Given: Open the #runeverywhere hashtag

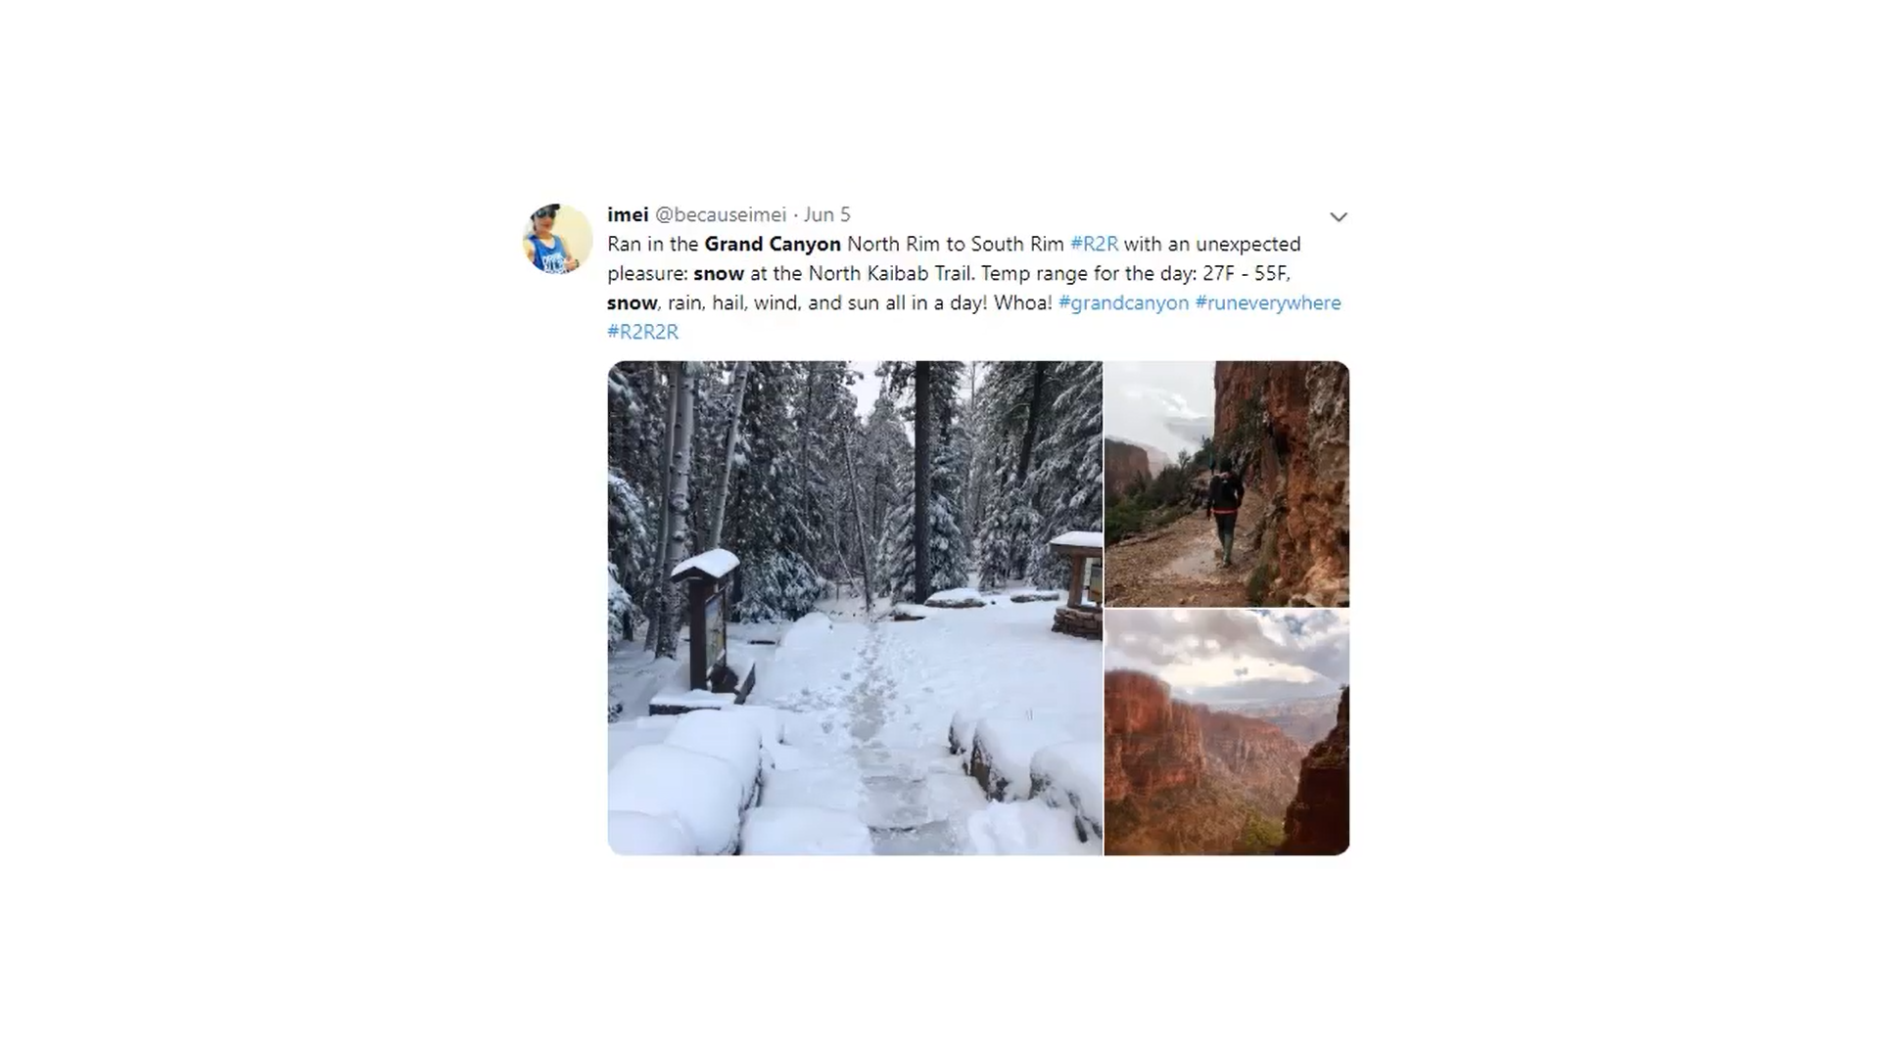Looking at the screenshot, I should [1268, 302].
